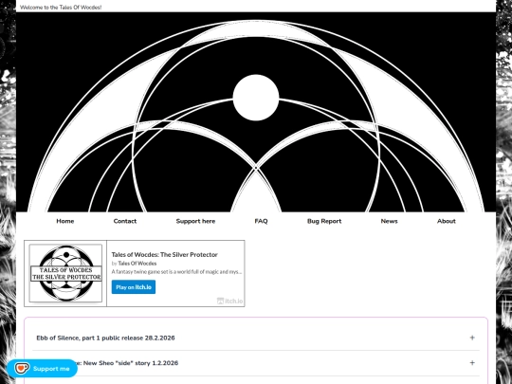Open the Home menu item
Screen dimensions: 512x384
65,221
